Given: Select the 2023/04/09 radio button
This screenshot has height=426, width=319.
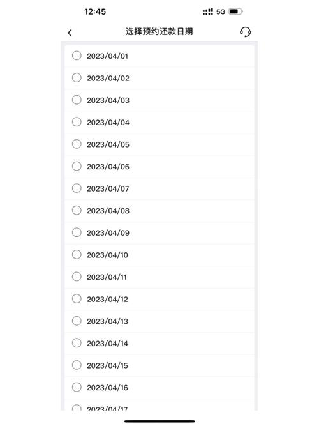Looking at the screenshot, I should [77, 232].
